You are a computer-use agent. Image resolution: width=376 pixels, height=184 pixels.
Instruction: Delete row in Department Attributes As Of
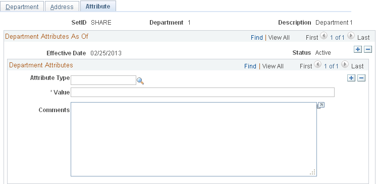pos(368,49)
